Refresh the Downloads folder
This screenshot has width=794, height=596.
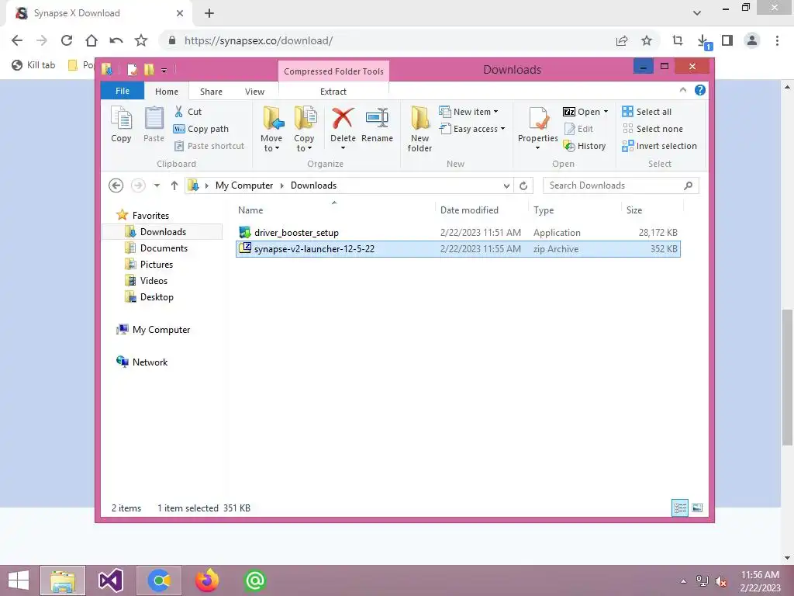point(523,186)
